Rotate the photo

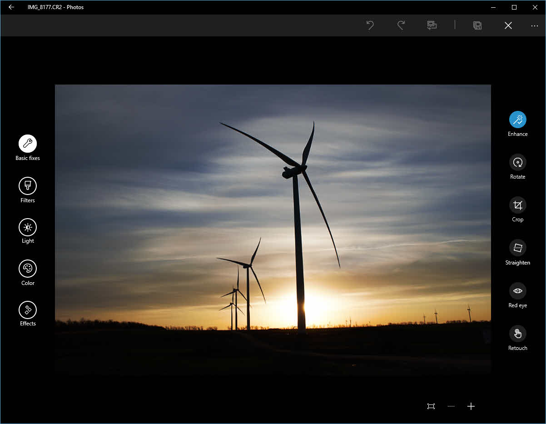click(517, 162)
